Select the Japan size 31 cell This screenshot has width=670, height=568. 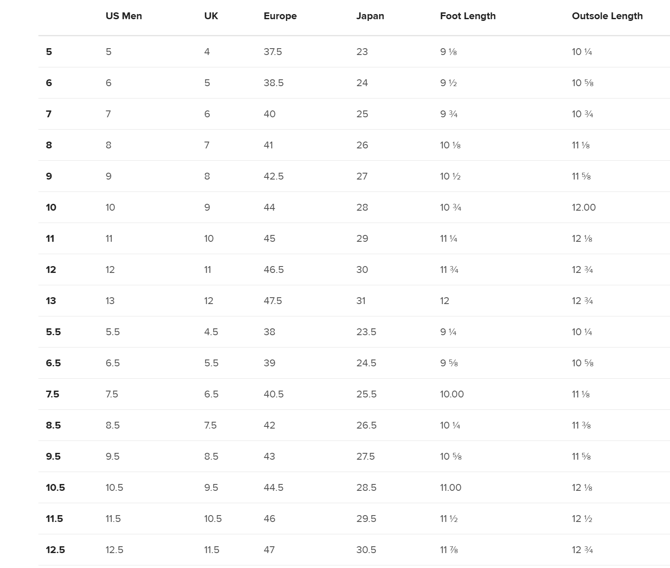click(361, 301)
